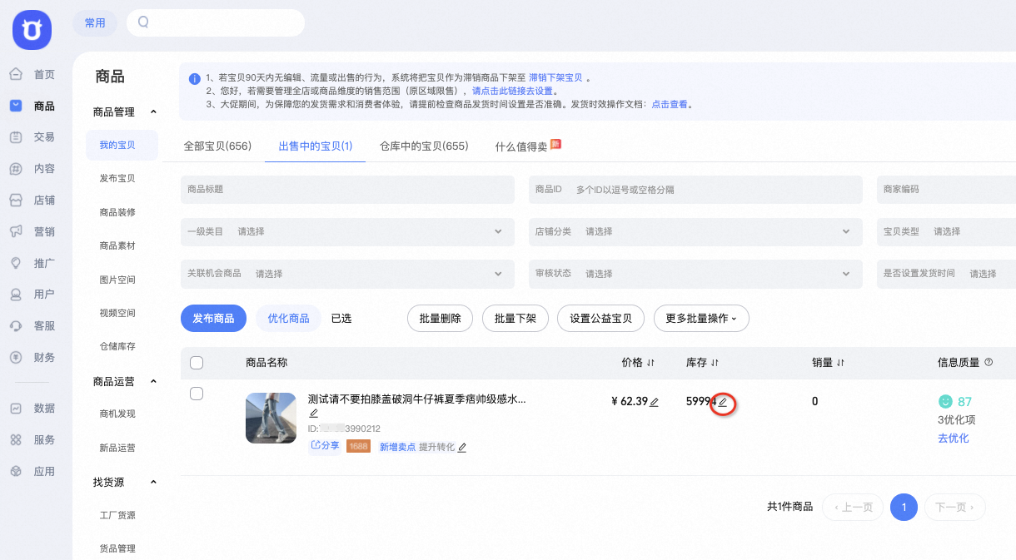Click the 分享 share button
1016x560 pixels.
325,445
